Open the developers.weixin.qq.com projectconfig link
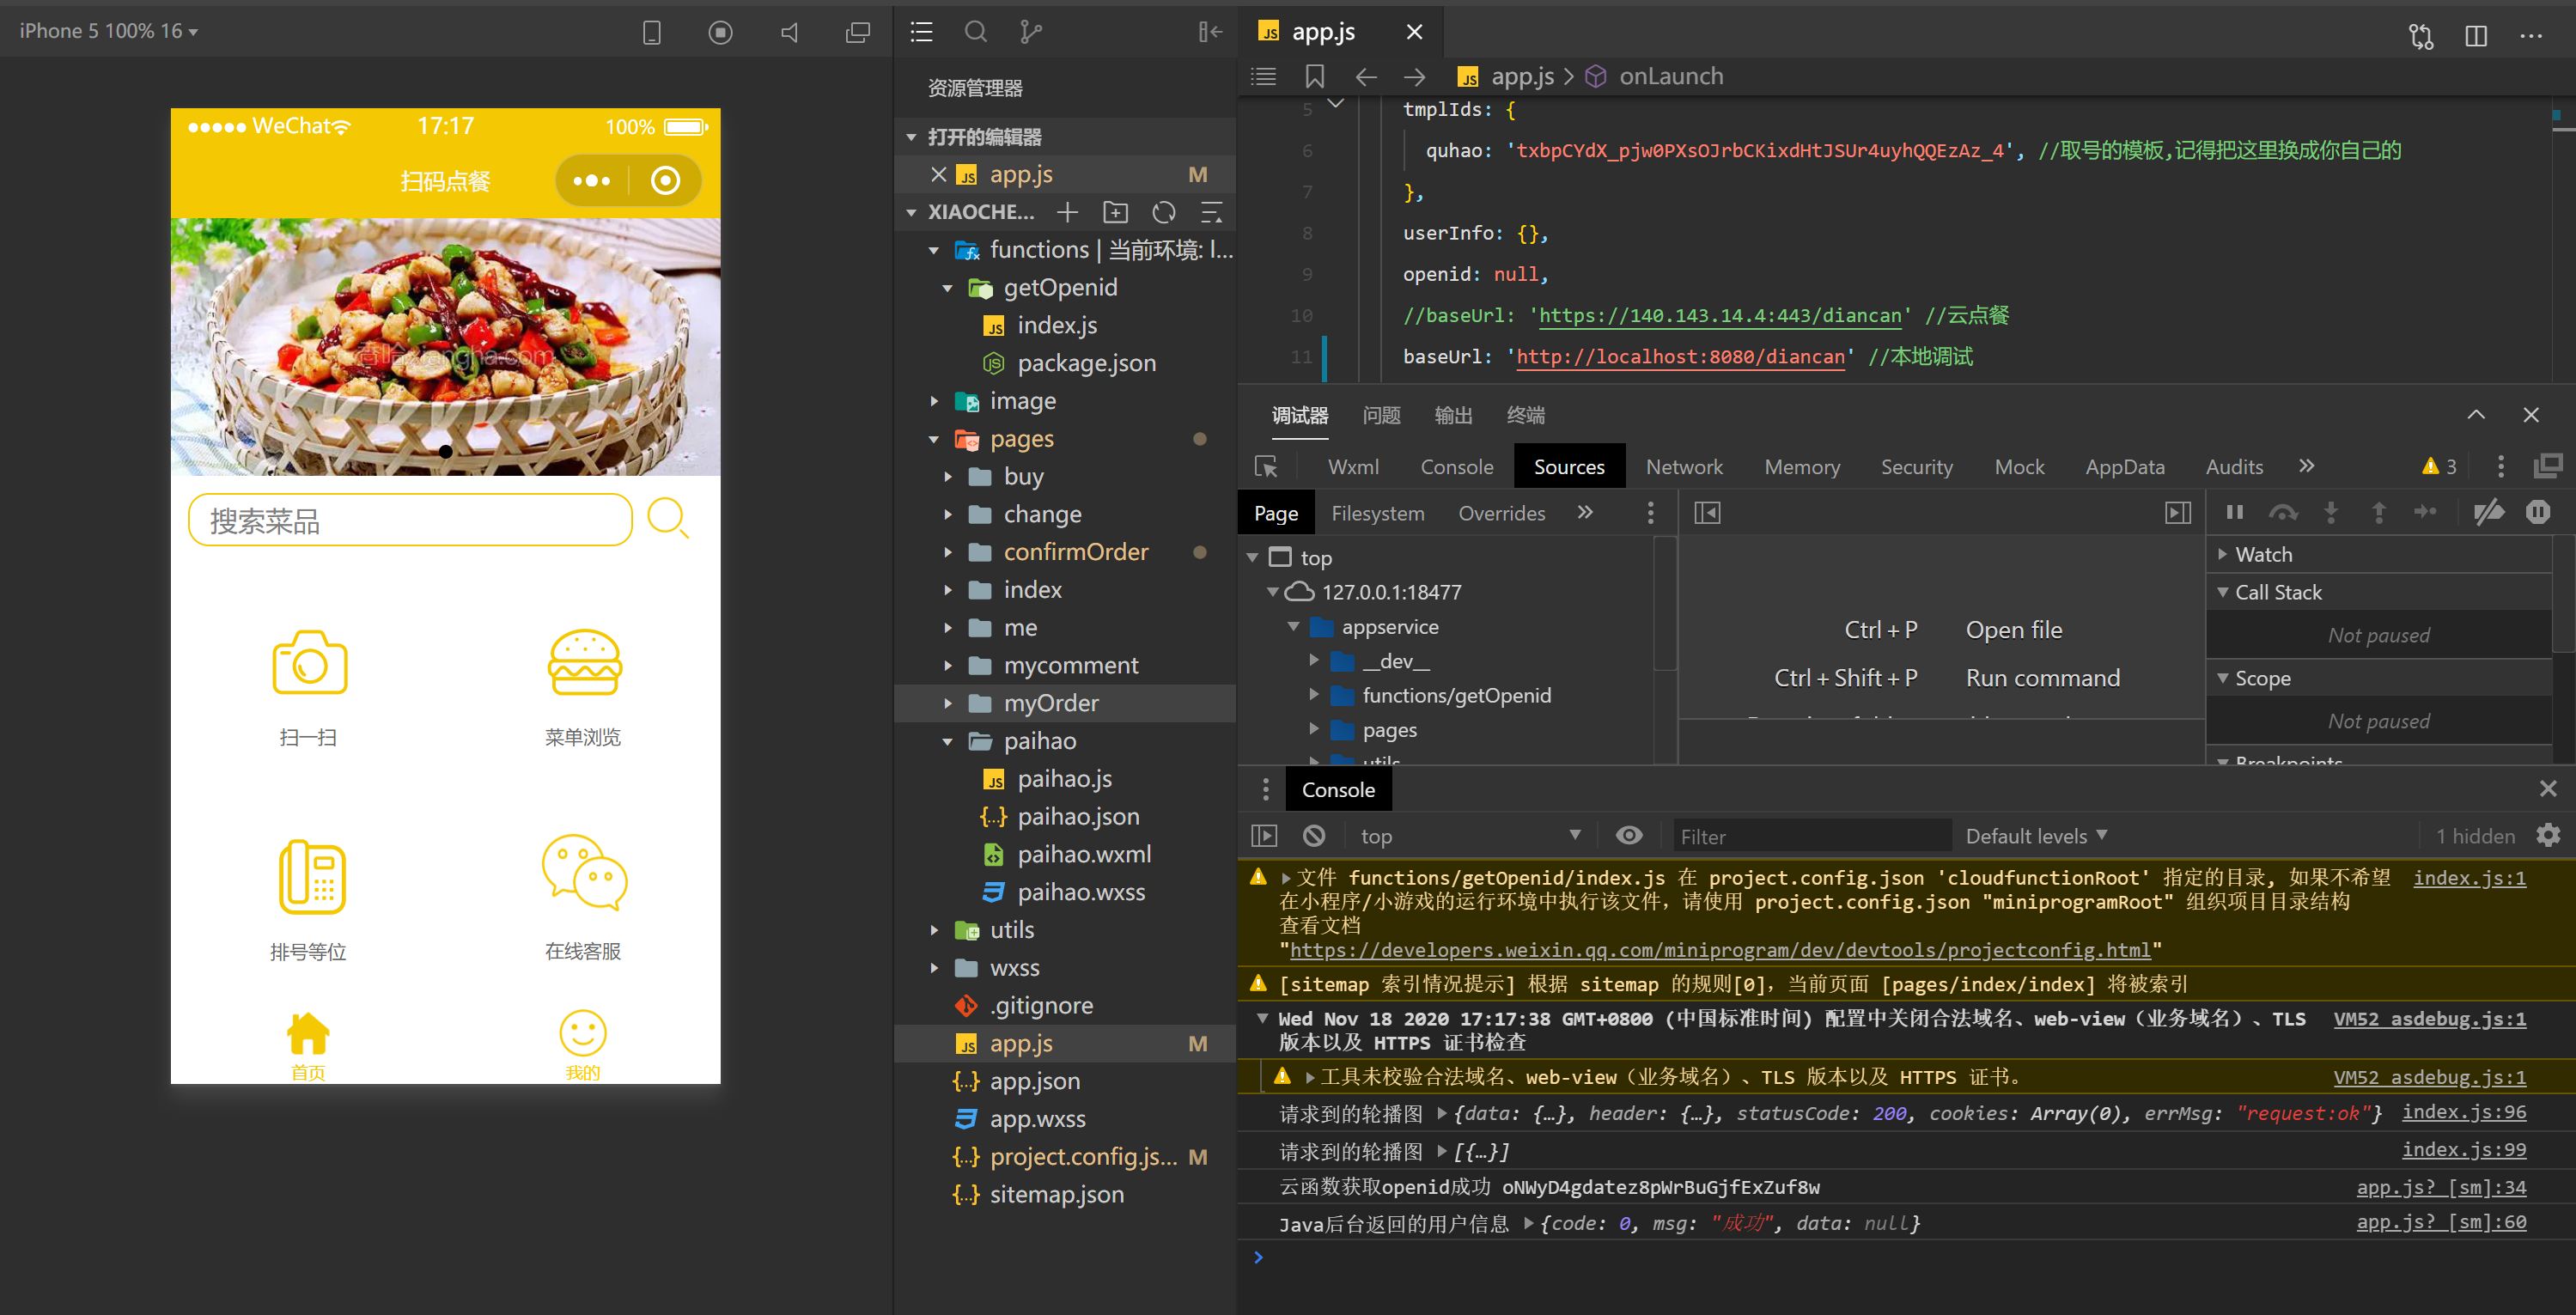 coord(1719,950)
